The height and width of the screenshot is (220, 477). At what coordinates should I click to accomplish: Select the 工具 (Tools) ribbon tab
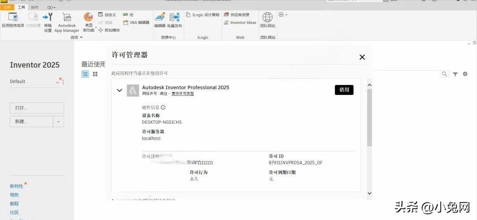(21, 8)
